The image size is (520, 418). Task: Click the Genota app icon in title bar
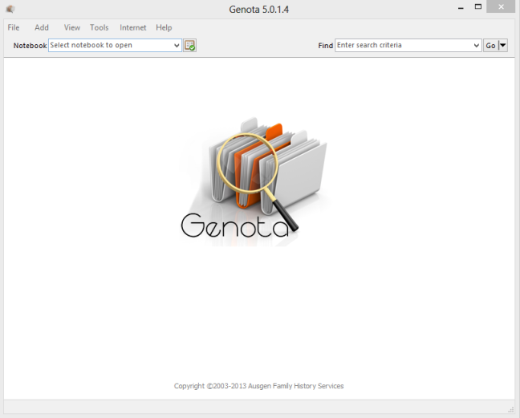click(x=10, y=9)
